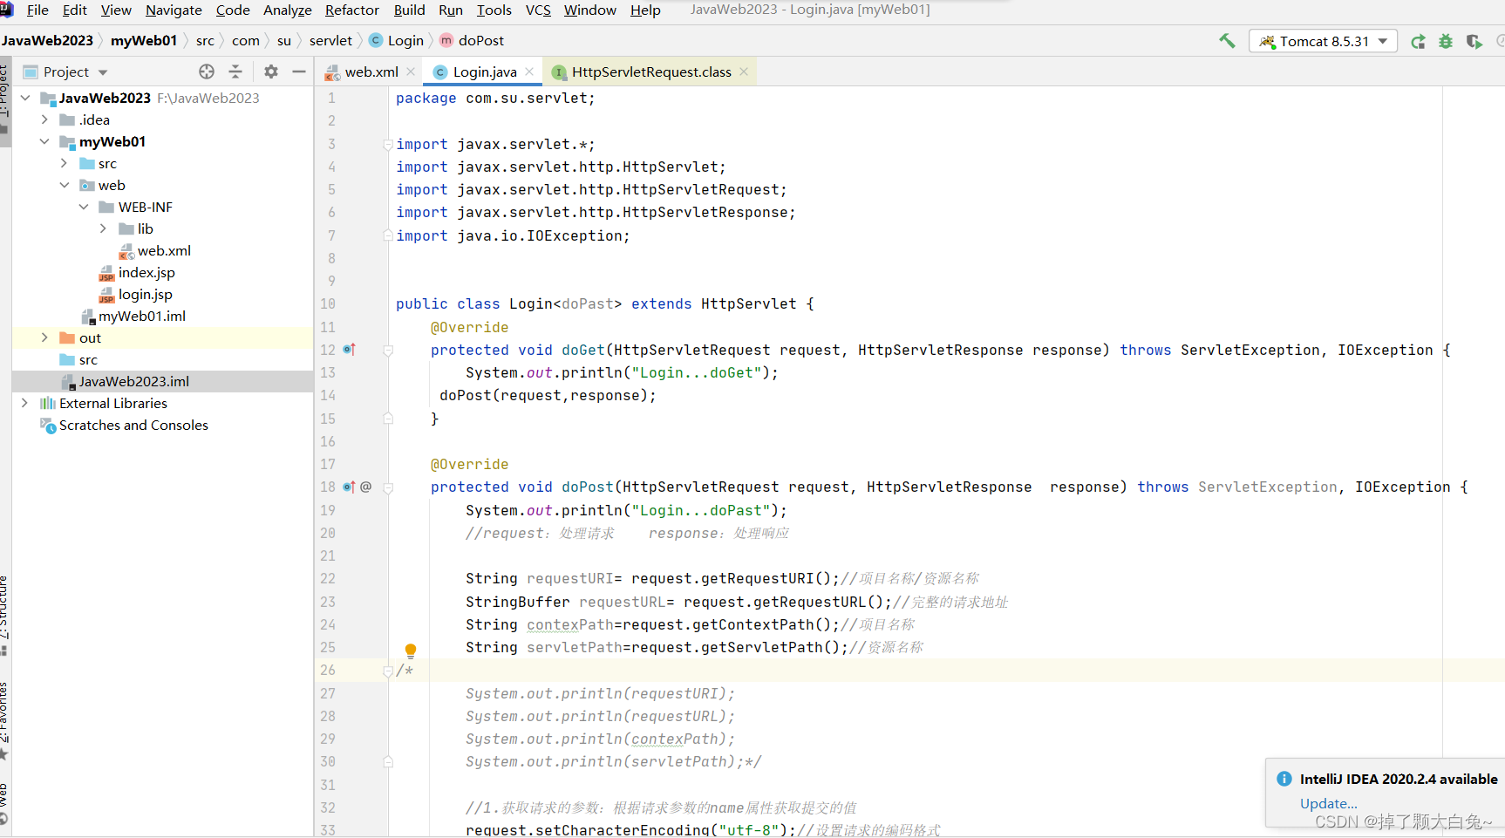This screenshot has height=838, width=1505.
Task: Hide the Project panel with minus icon
Action: (299, 72)
